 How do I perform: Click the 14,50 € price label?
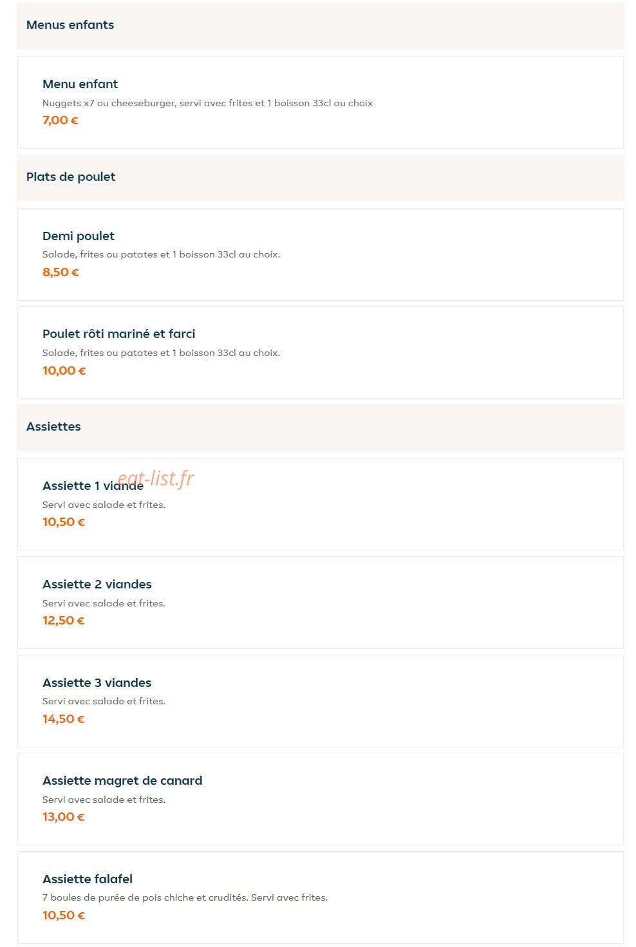click(x=64, y=719)
